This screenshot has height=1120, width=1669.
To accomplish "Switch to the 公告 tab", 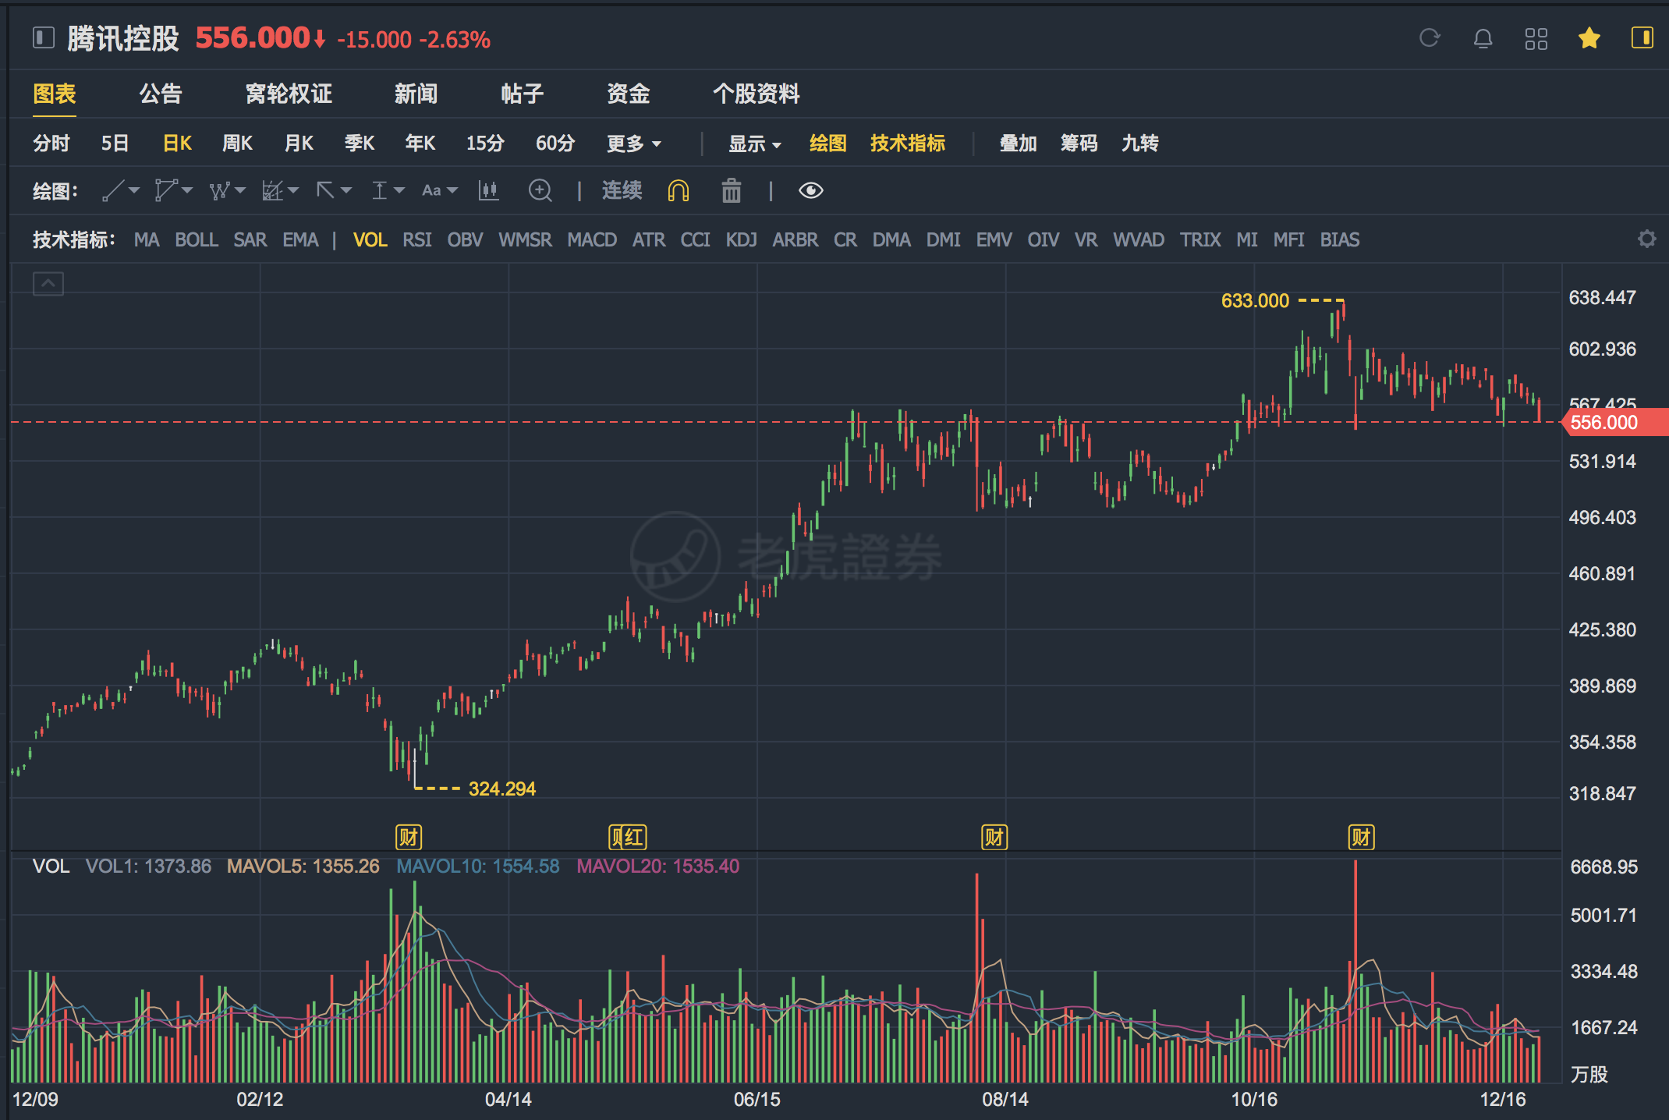I will [161, 94].
